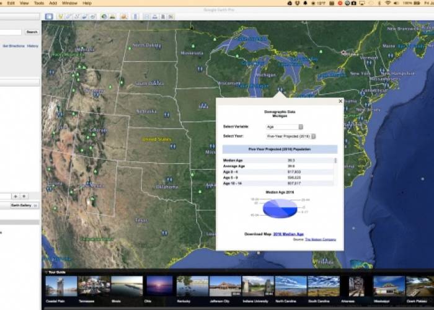Click the demographic people marker in Minnesota
The image size is (434, 310).
pyautogui.click(x=200, y=68)
